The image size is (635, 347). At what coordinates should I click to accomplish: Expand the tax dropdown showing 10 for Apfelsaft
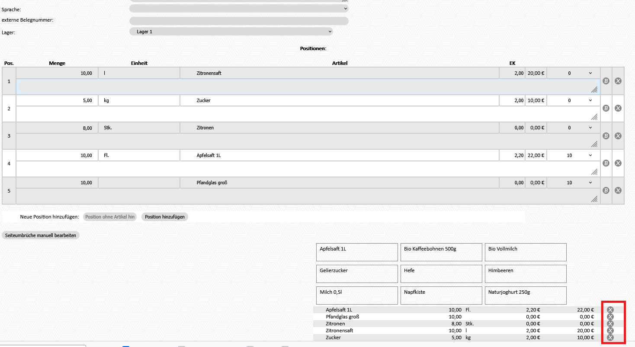pyautogui.click(x=574, y=155)
